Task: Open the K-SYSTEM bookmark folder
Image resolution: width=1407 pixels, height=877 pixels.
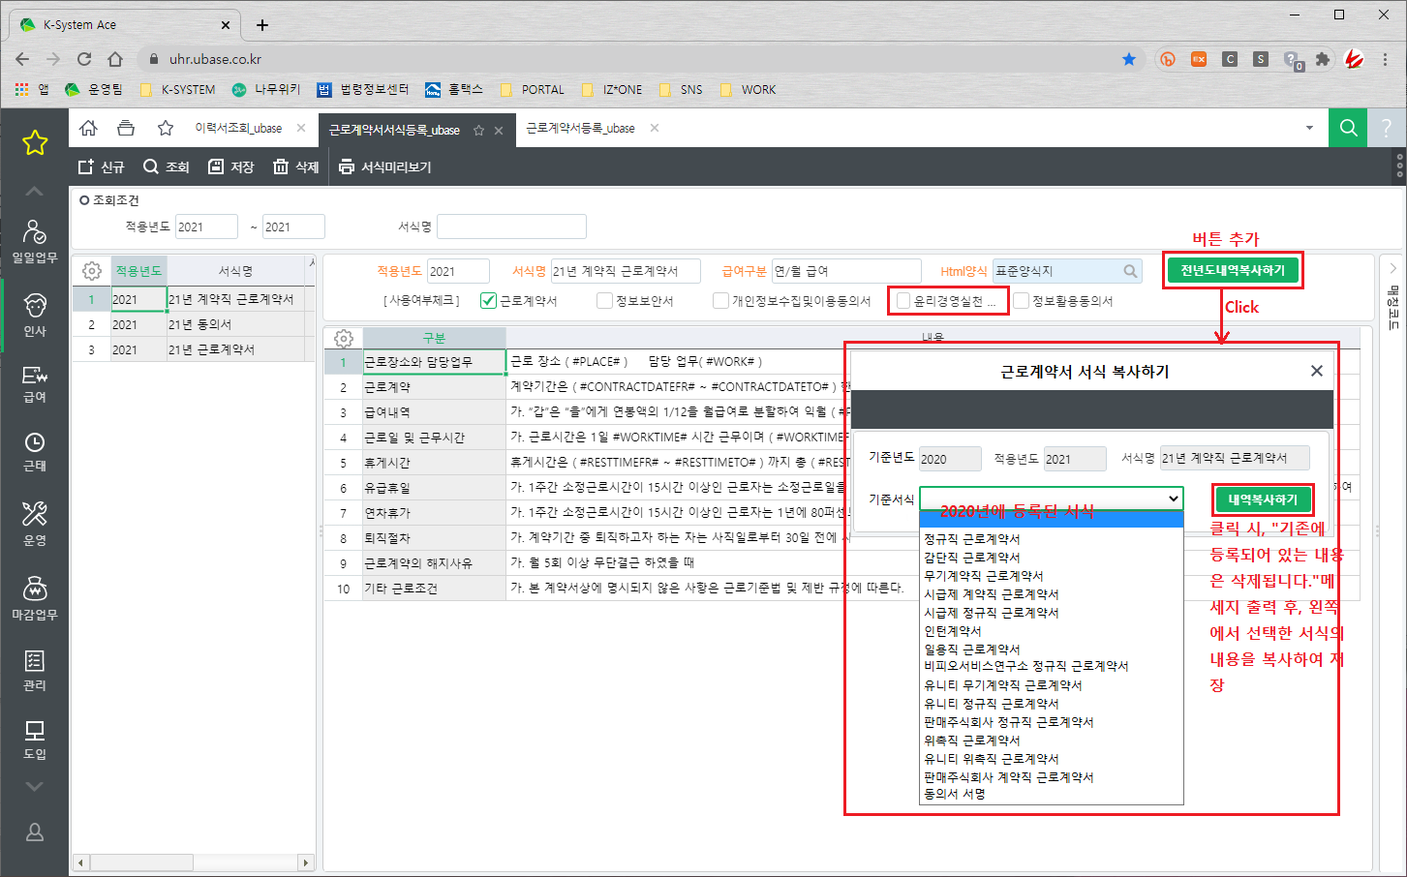Action: pos(178,89)
